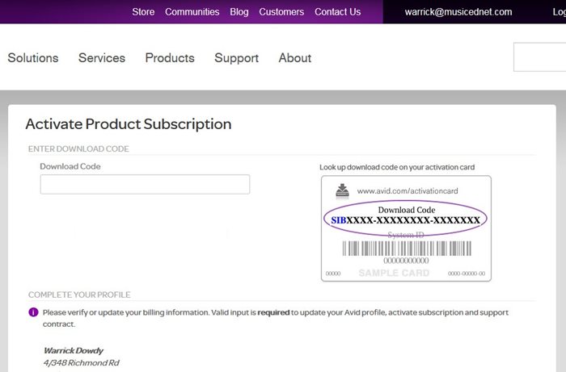
Task: Open the Services menu
Action: coord(102,58)
